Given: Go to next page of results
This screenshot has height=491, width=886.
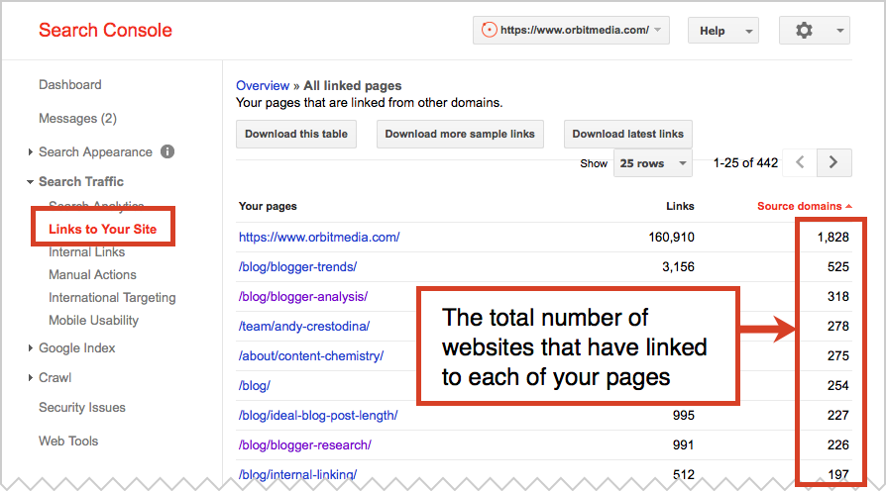Looking at the screenshot, I should click(x=834, y=162).
